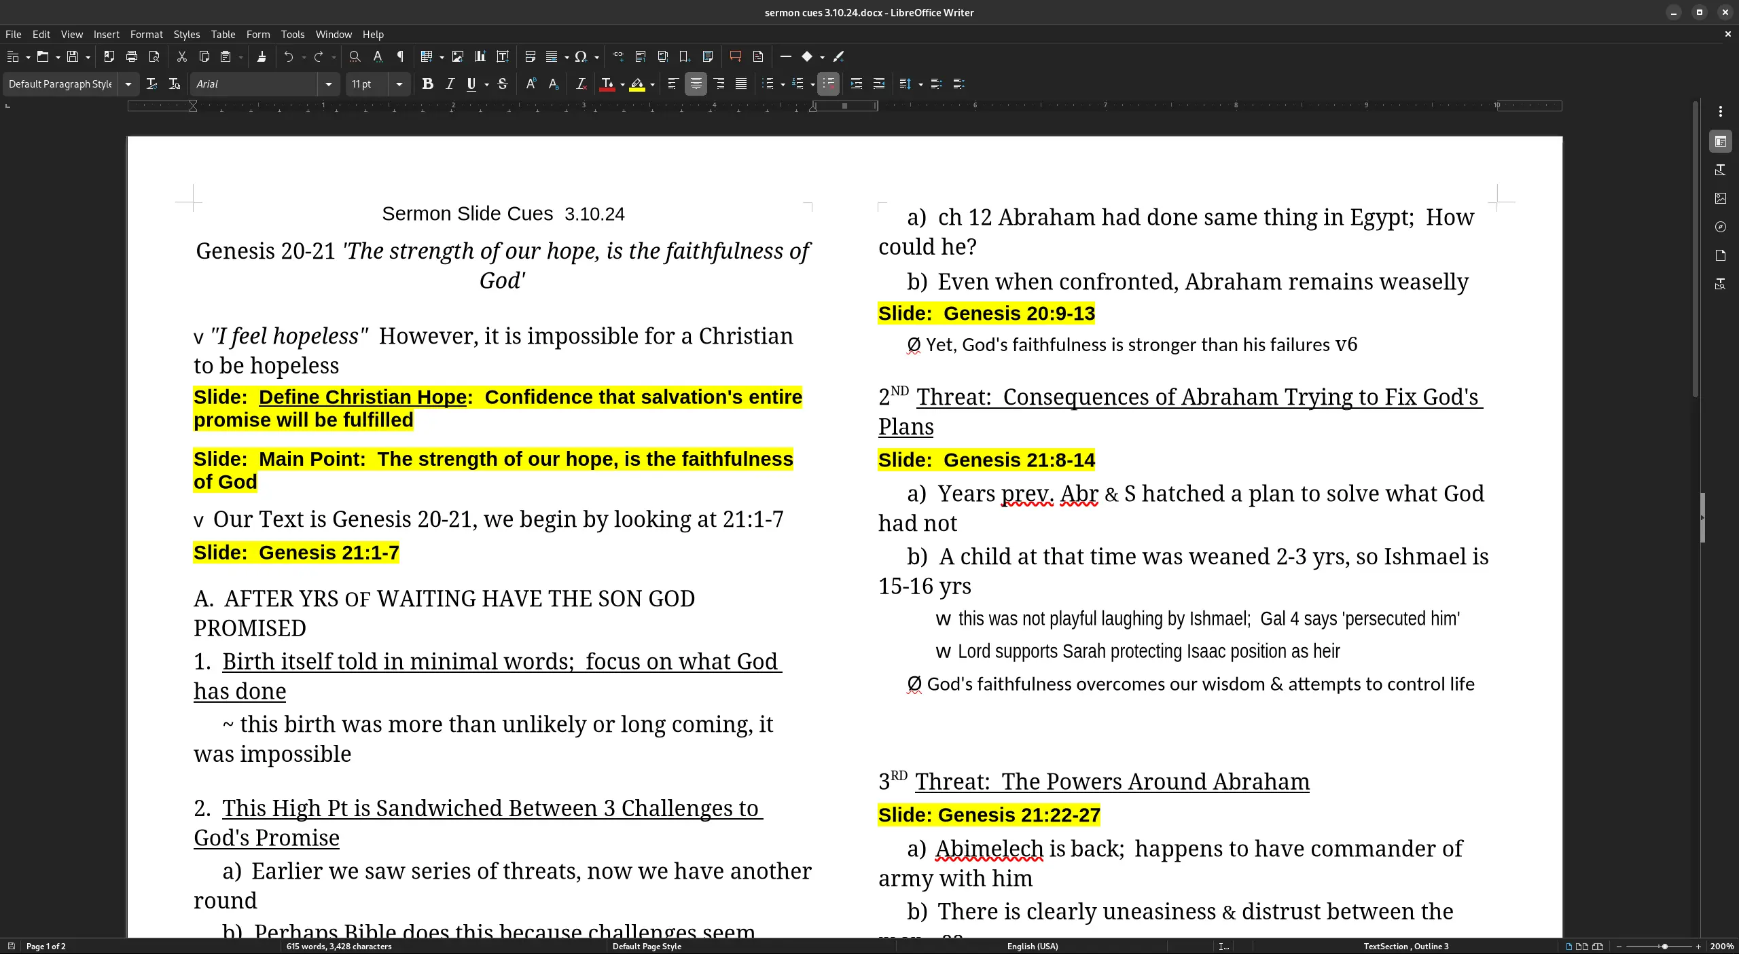Open the Table menu
This screenshot has width=1739, height=954.
223,35
